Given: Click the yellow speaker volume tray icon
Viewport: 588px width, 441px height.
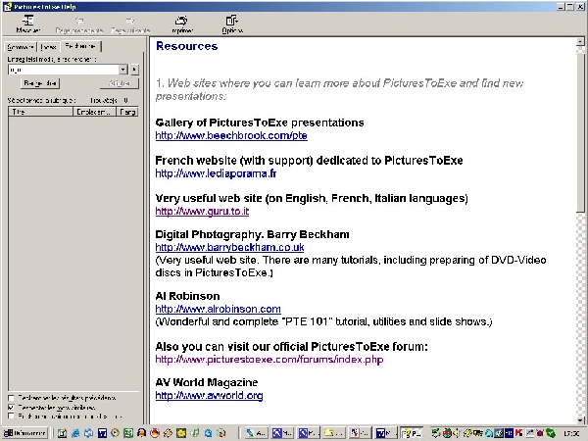Looking at the screenshot, I should point(457,433).
